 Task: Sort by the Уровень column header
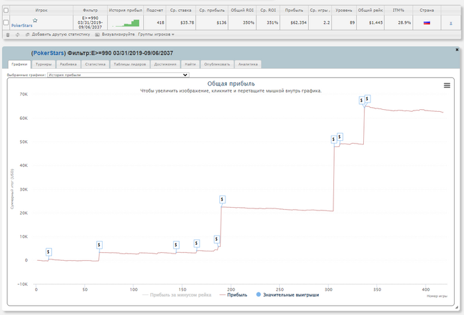pos(344,11)
